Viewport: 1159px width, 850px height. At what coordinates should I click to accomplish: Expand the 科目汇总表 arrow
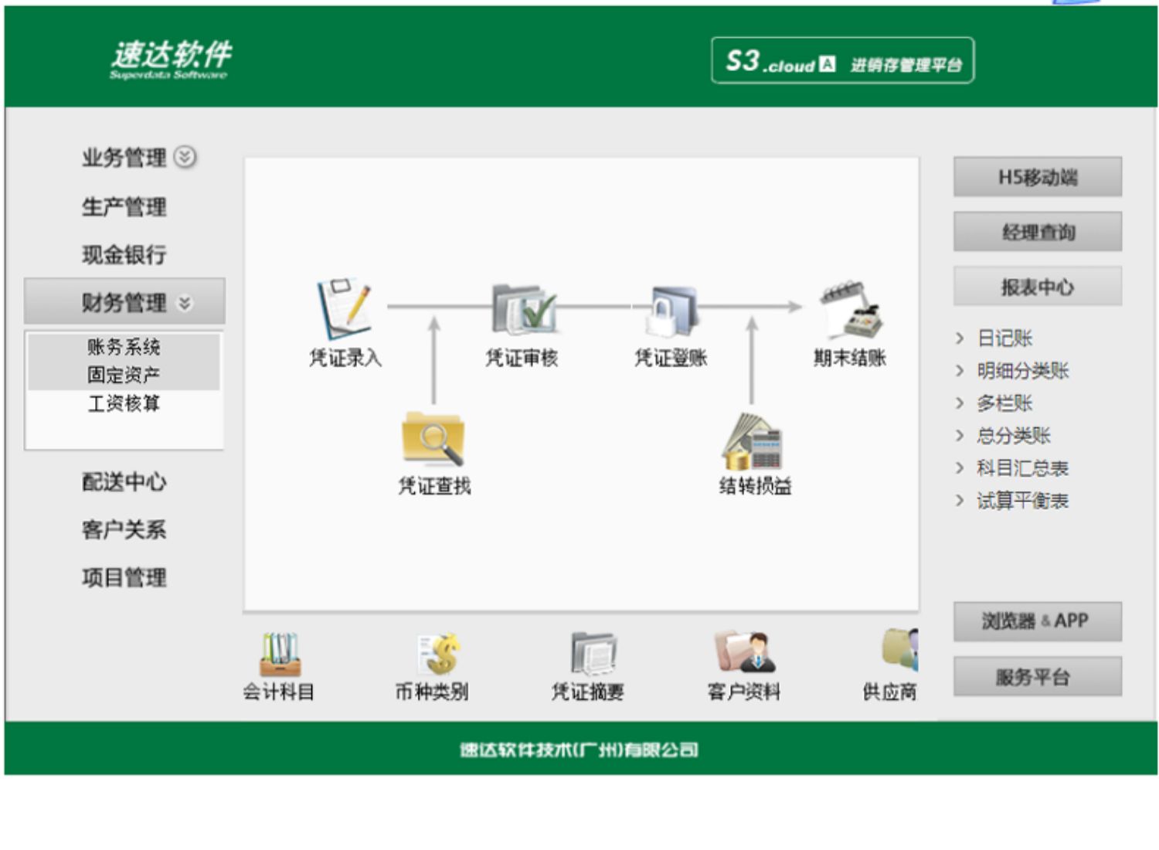point(960,468)
